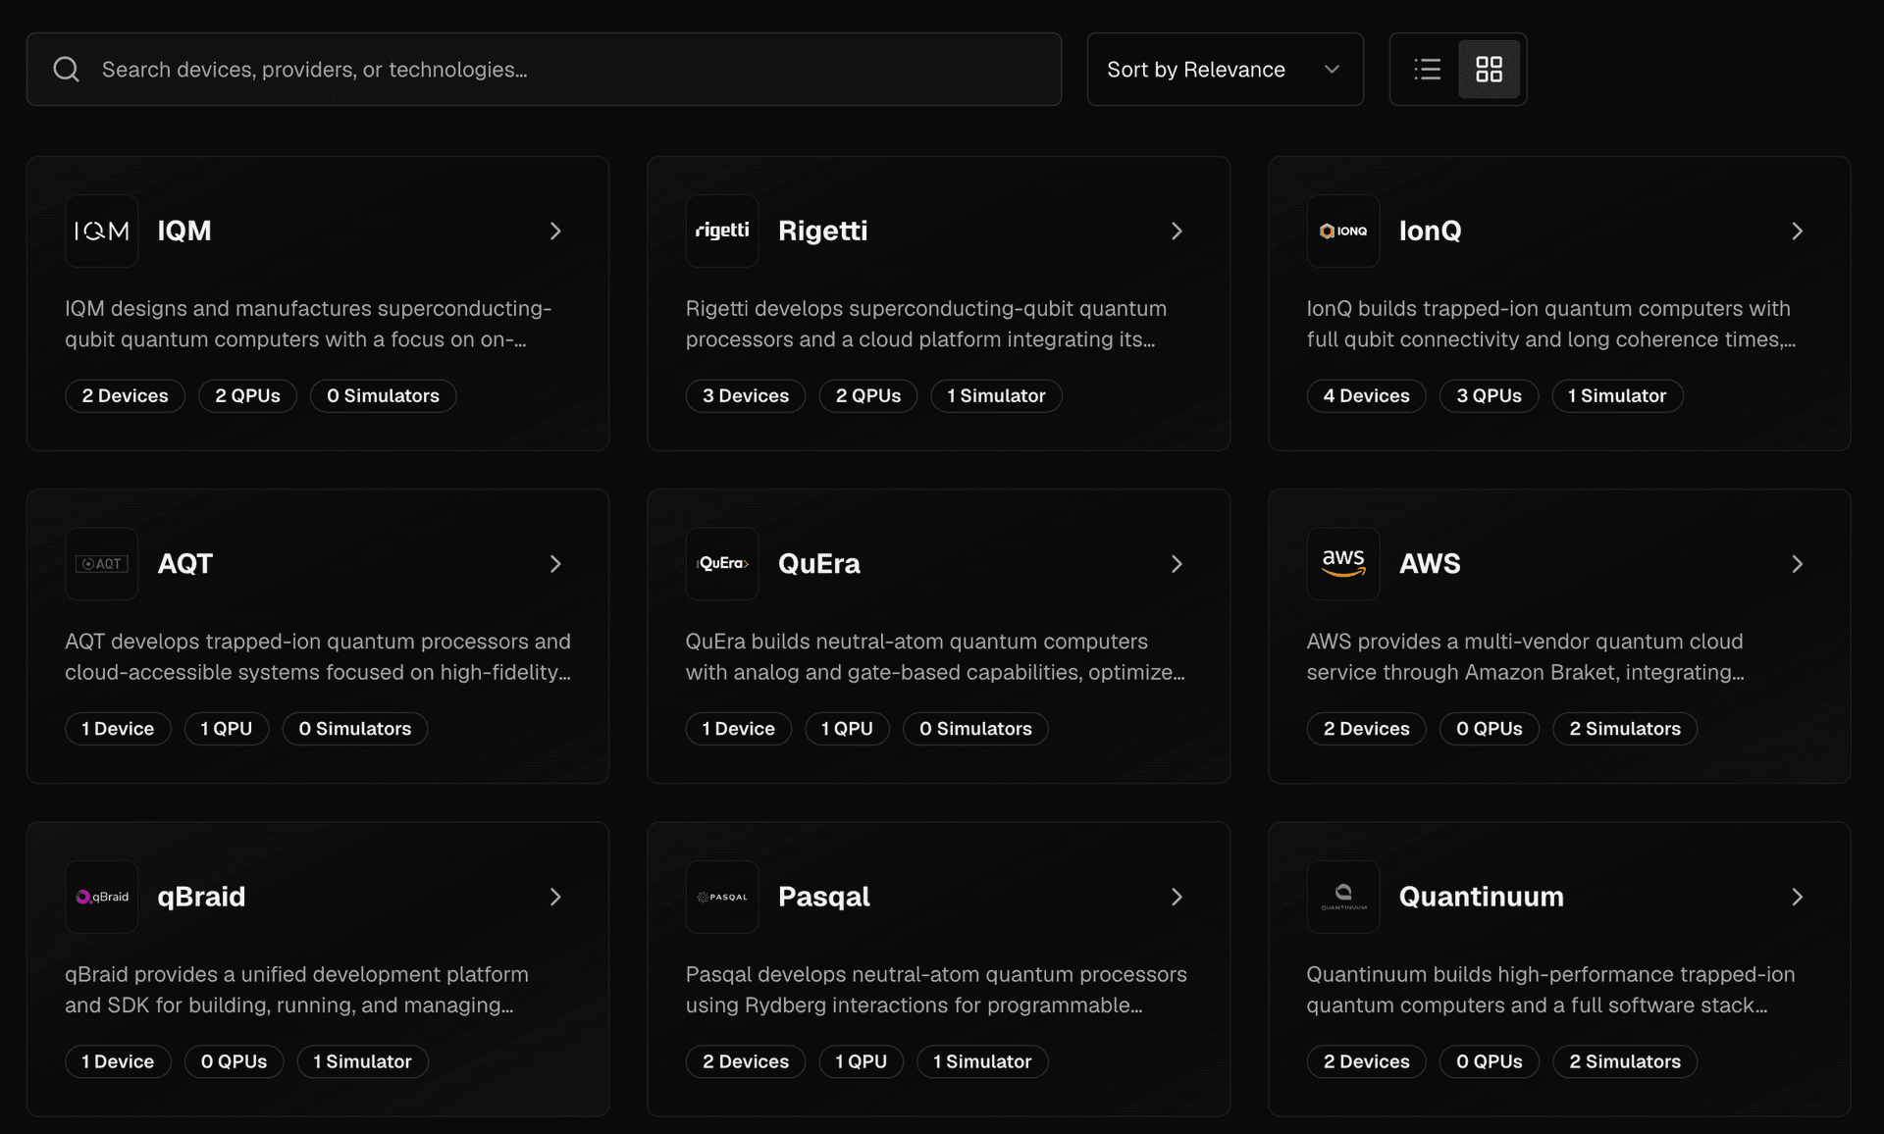
Task: Select the qBraid description text
Action: (296, 990)
